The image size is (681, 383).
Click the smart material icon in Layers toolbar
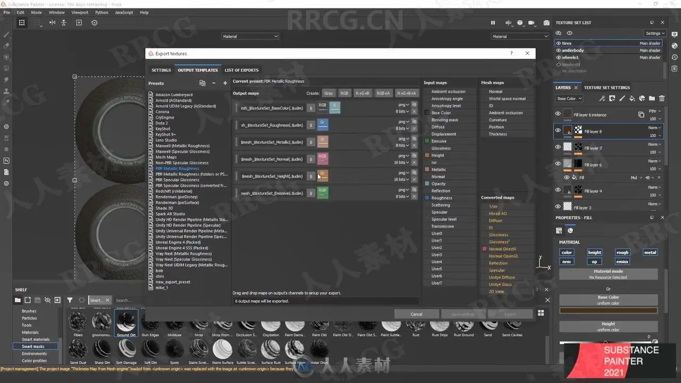coord(642,98)
